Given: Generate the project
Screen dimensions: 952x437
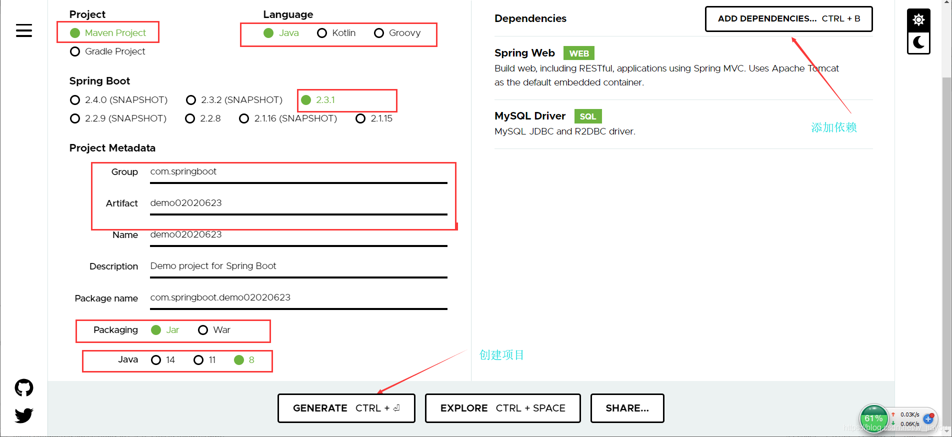Looking at the screenshot, I should pos(346,408).
